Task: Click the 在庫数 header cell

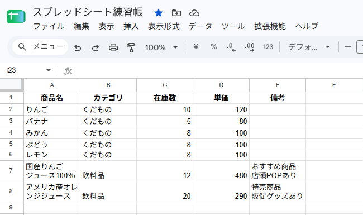Action: (165, 98)
